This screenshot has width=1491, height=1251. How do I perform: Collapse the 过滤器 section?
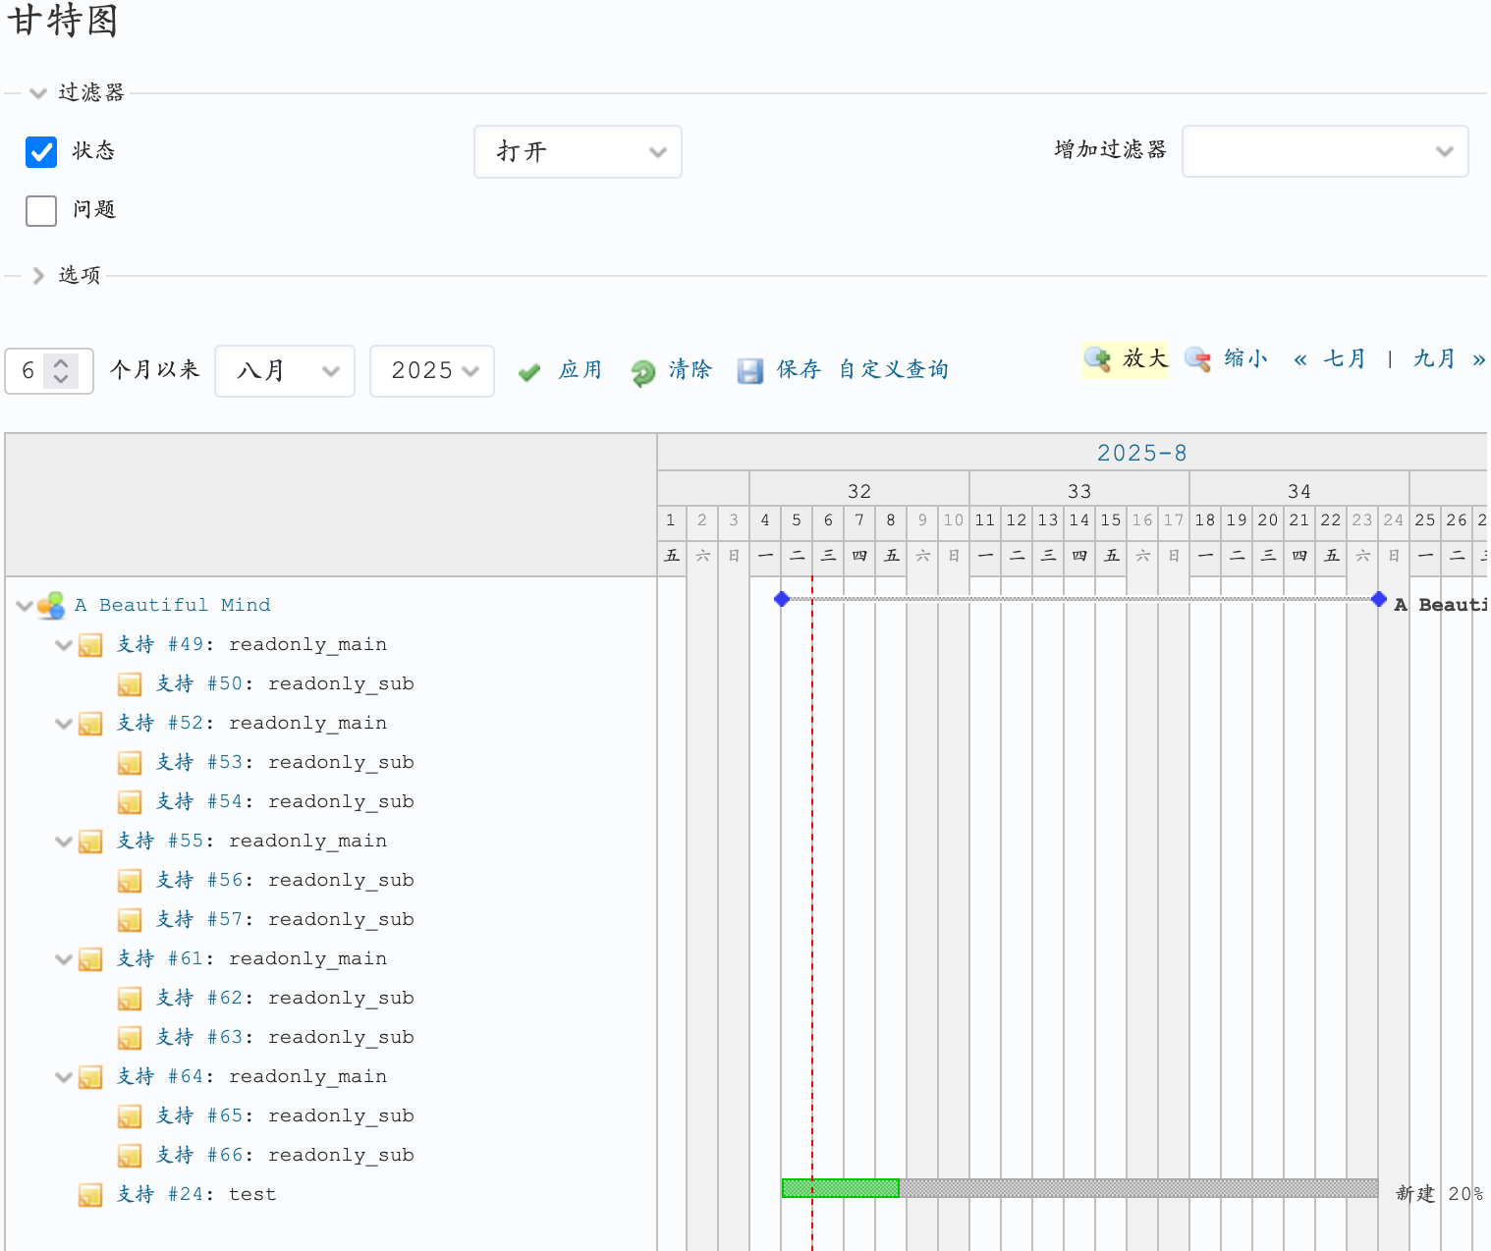38,93
